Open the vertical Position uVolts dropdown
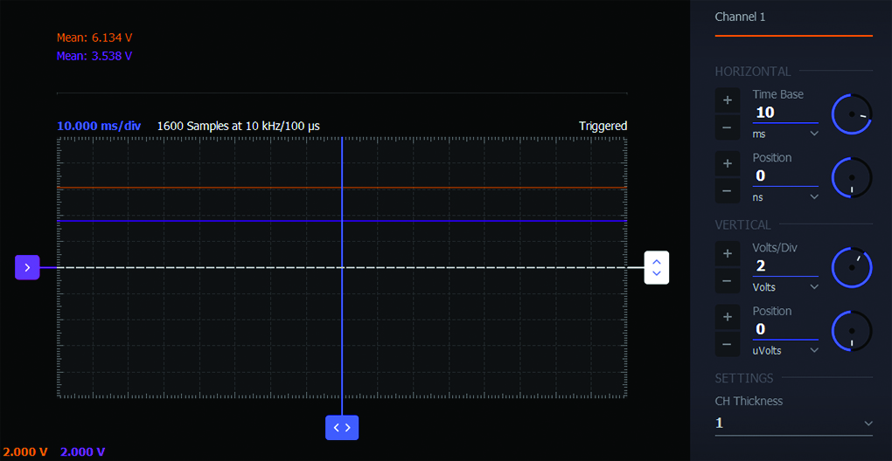The width and height of the screenshot is (892, 461). [785, 351]
